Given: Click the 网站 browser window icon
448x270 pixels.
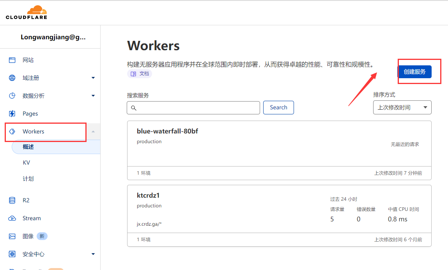Looking at the screenshot, I should pyautogui.click(x=12, y=60).
